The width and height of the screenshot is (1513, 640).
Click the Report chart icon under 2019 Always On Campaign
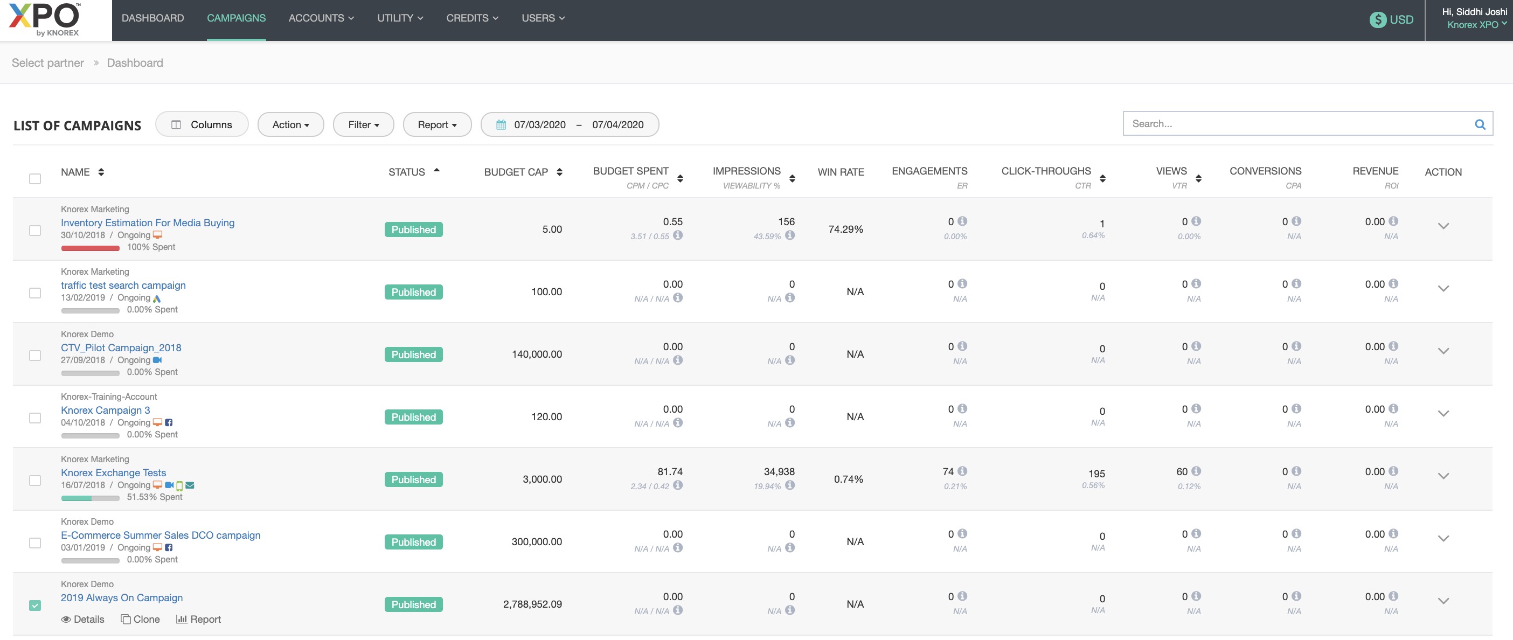[x=182, y=619]
